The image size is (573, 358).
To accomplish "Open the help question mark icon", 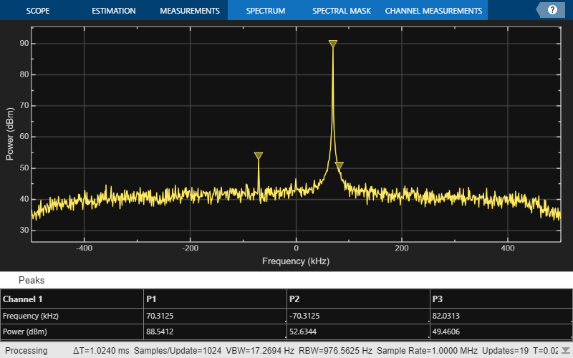I will click(x=552, y=10).
